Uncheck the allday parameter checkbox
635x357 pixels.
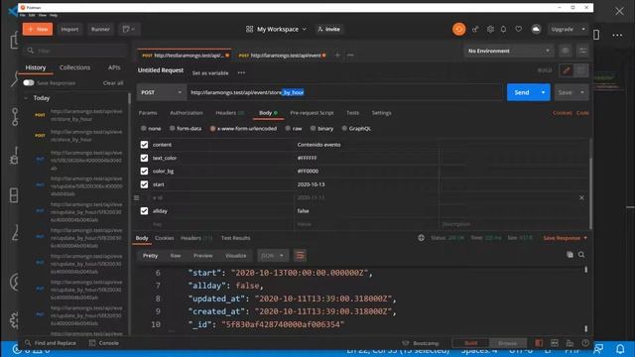pos(144,211)
